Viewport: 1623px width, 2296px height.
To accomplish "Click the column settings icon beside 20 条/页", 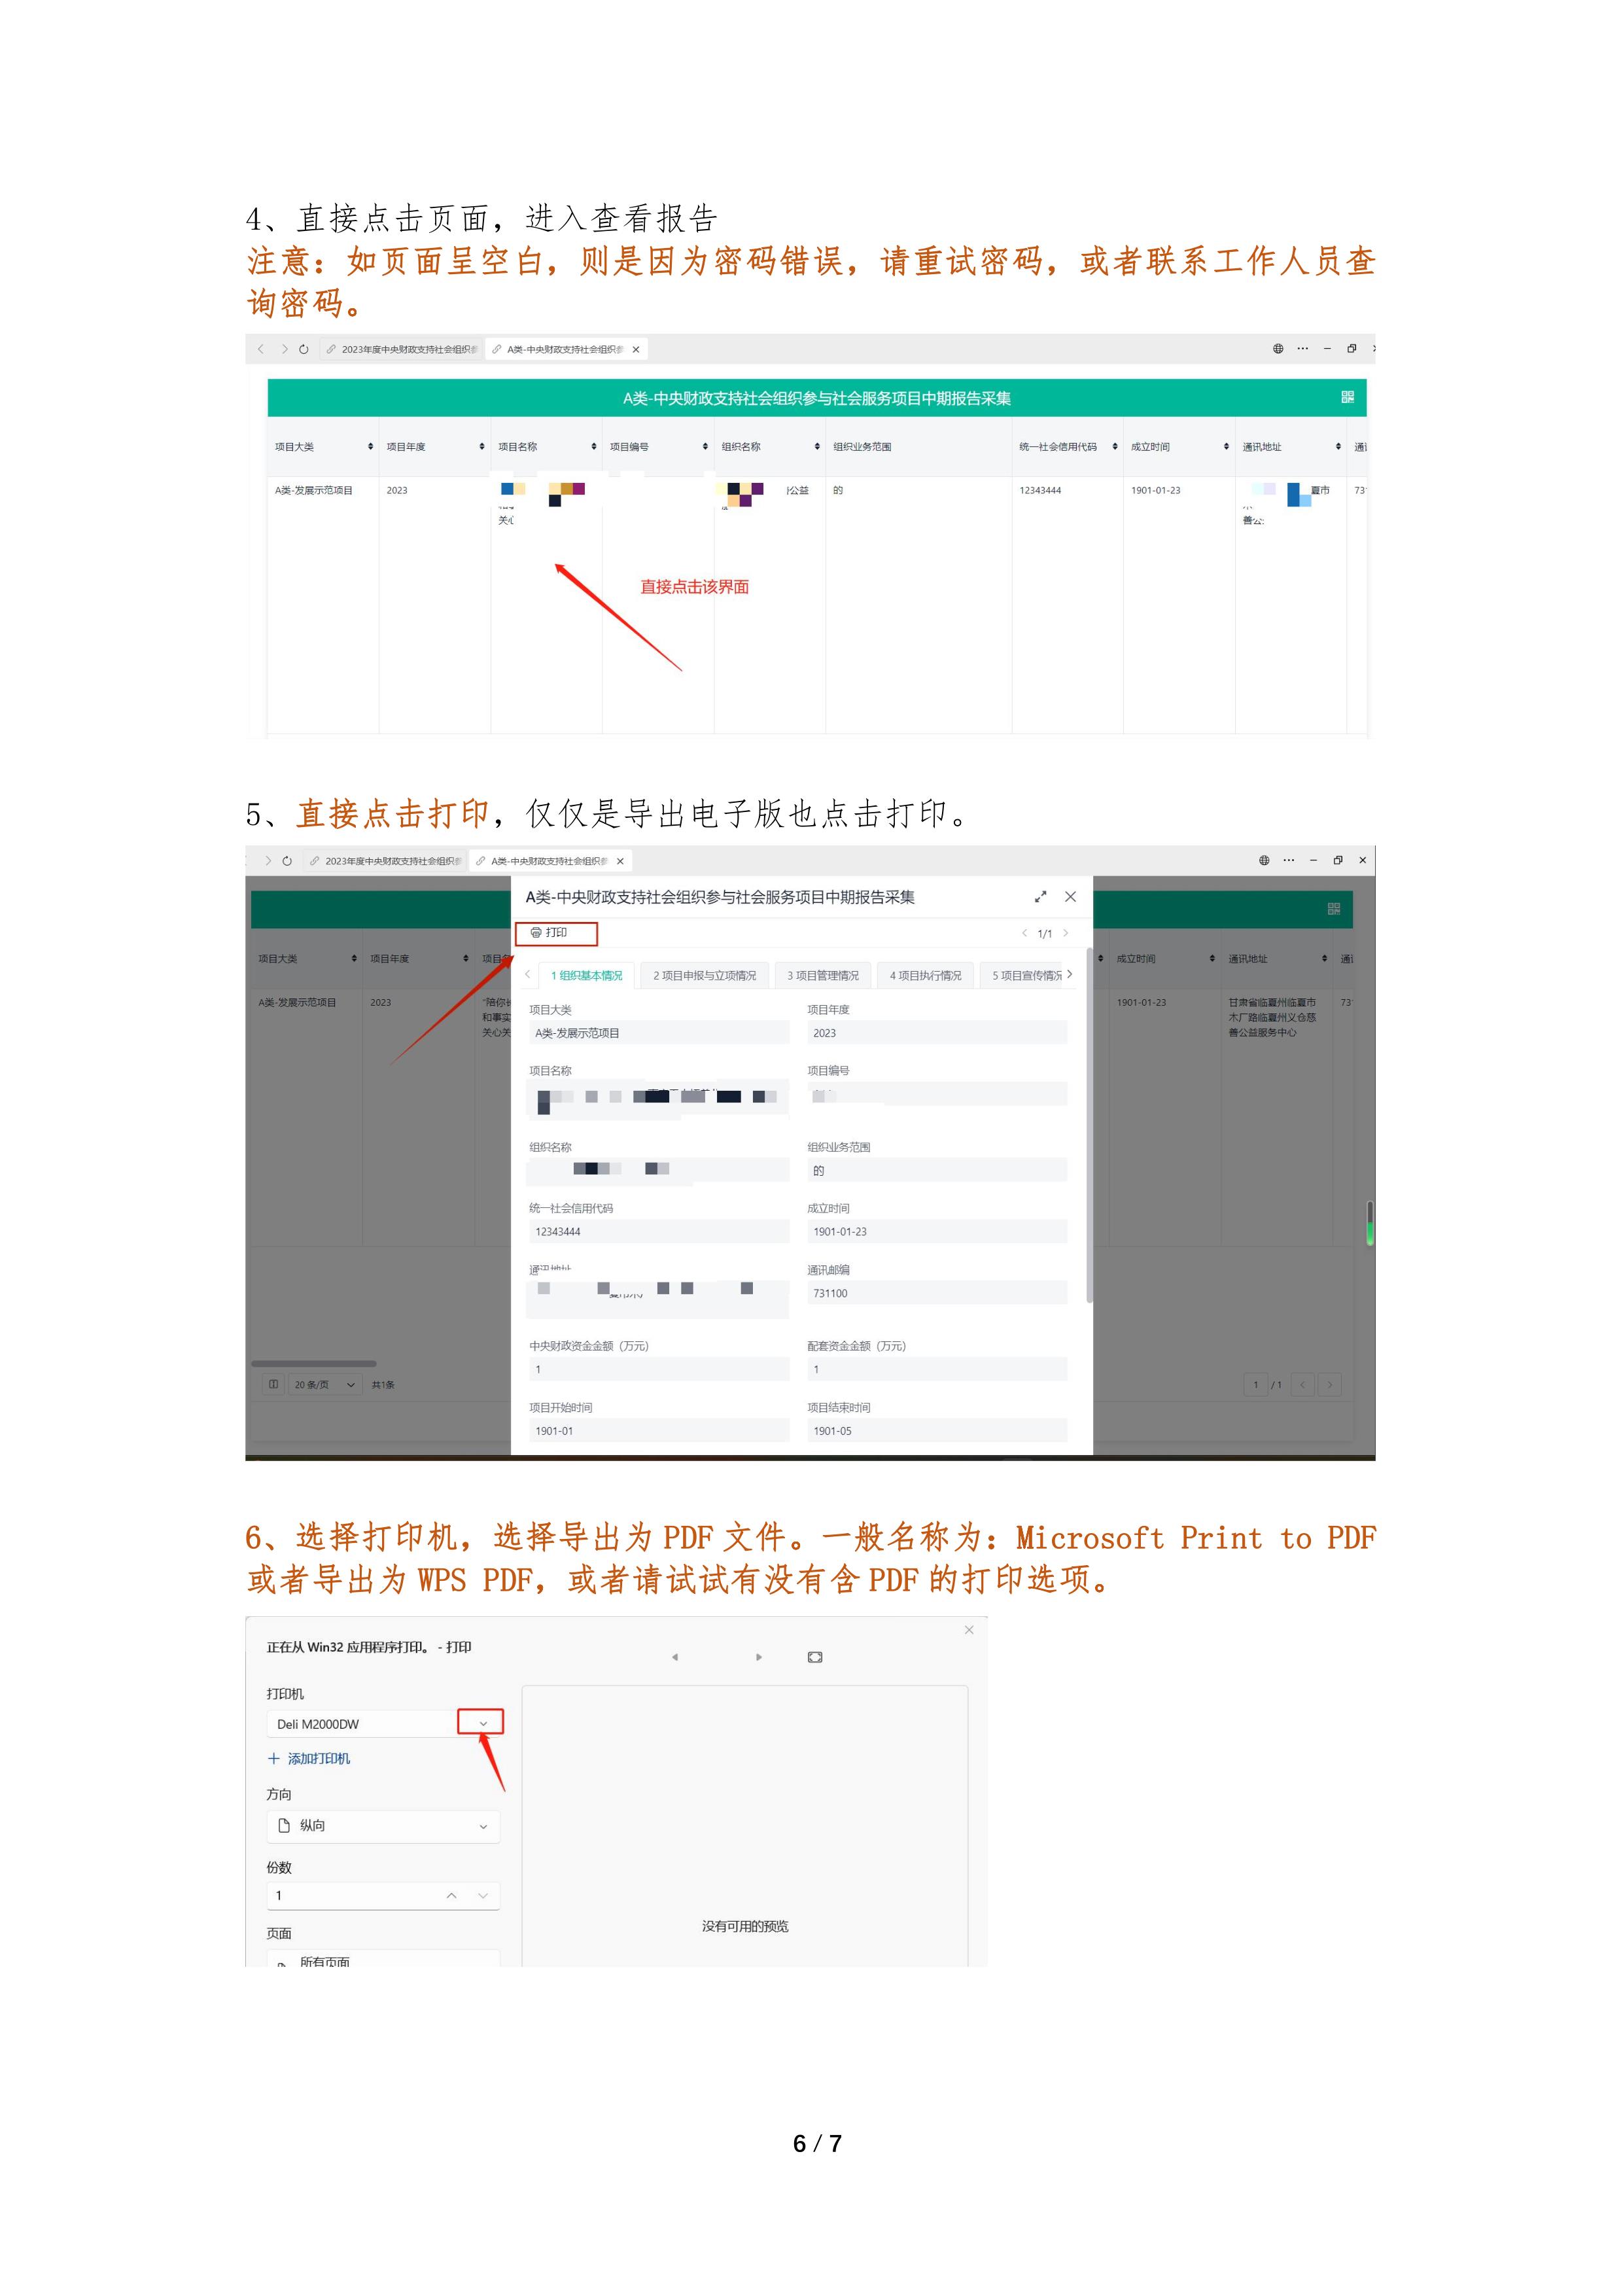I will 273,1385.
